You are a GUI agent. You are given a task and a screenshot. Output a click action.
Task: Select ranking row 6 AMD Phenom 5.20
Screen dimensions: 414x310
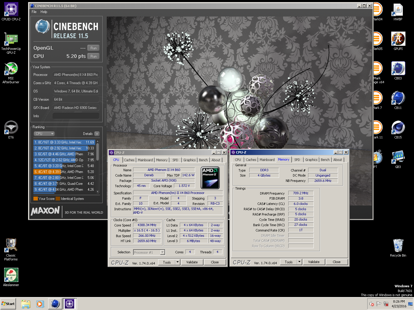64,172
